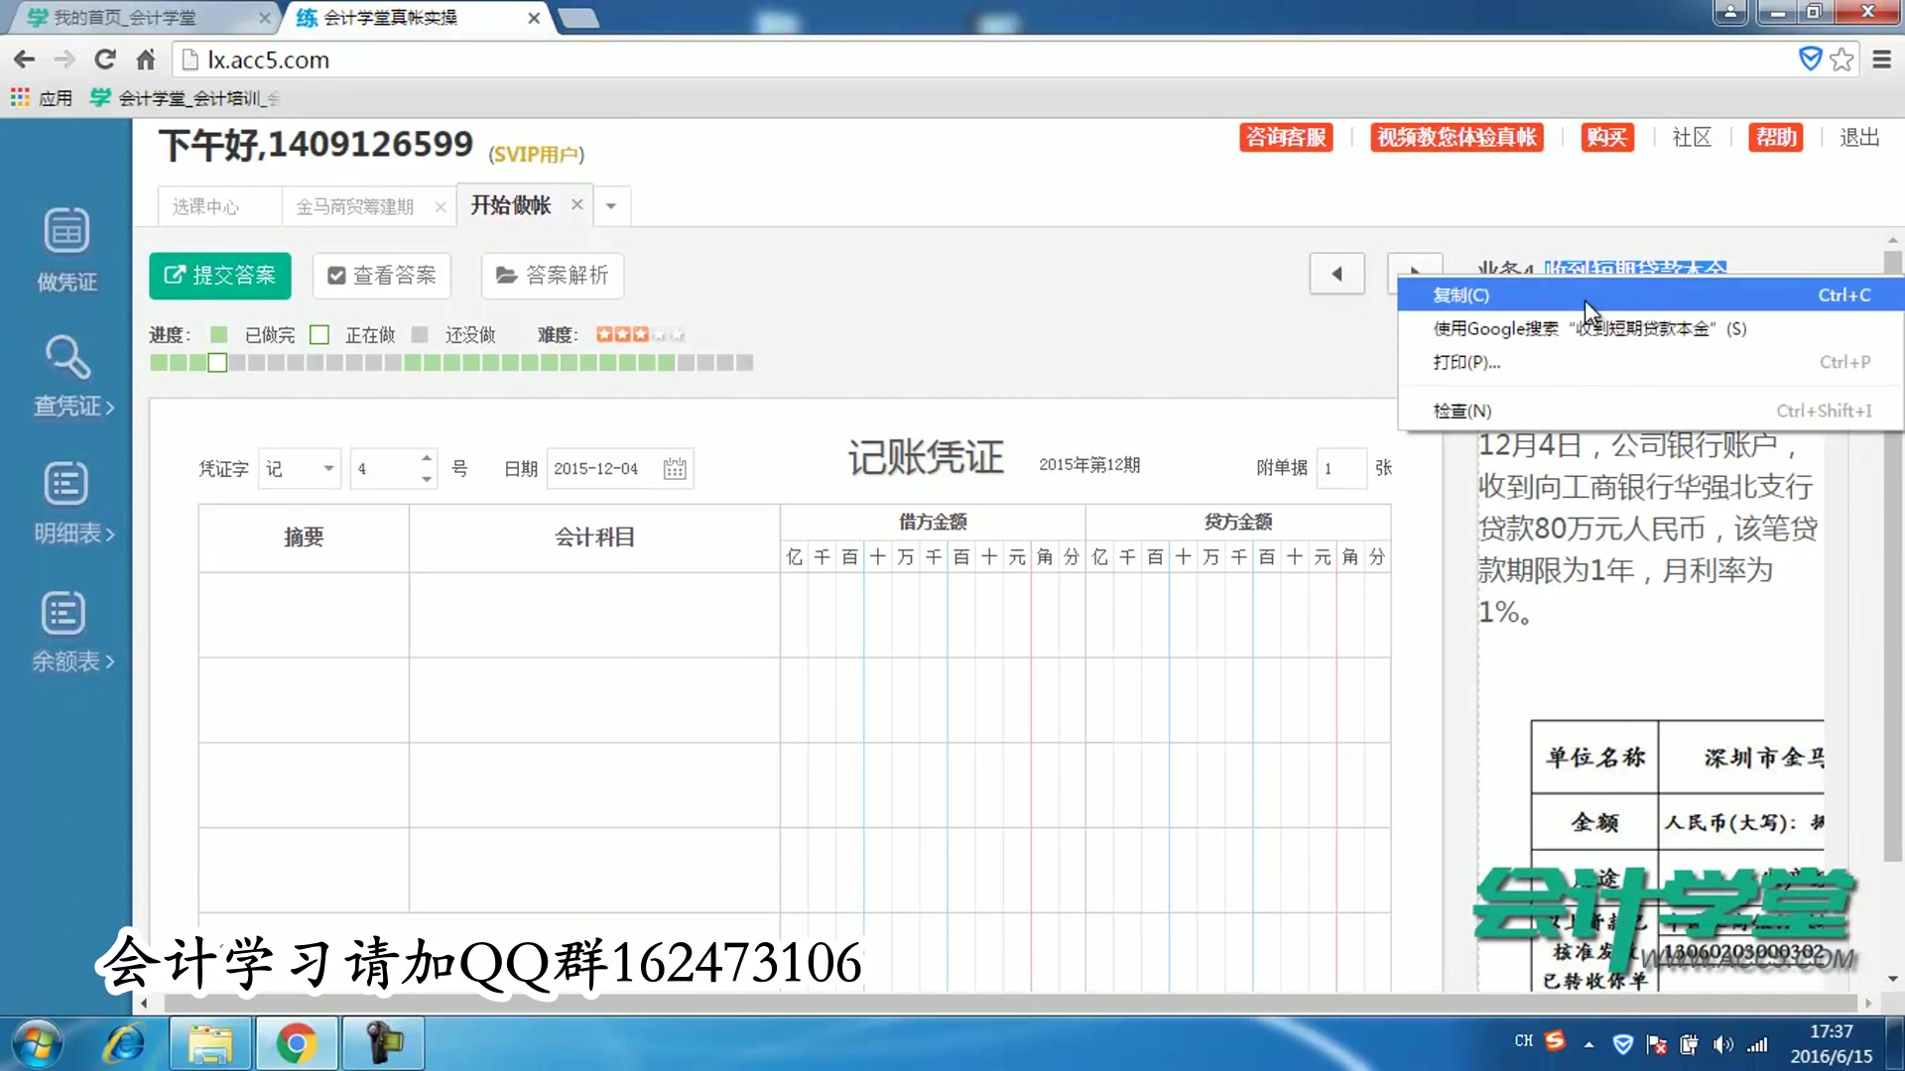Select the 明细表 sidebar icon
1905x1071 pixels.
click(65, 501)
